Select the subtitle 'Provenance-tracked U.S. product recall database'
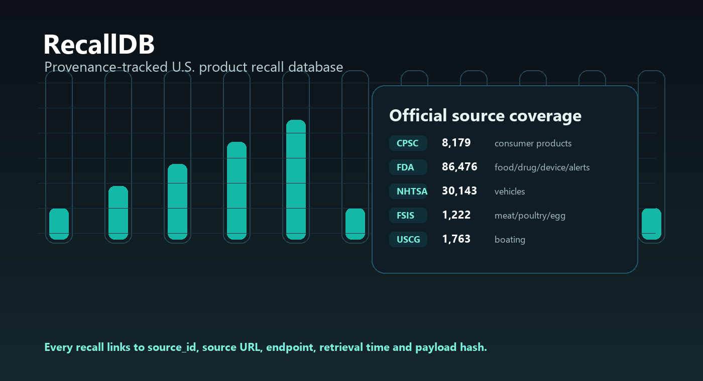This screenshot has height=381, width=703. 194,67
